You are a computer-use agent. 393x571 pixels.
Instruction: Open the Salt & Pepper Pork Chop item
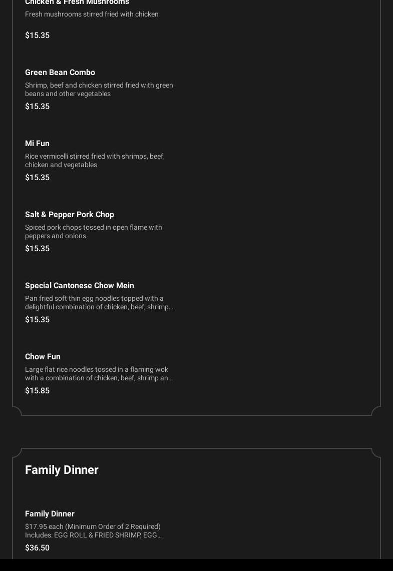[70, 214]
